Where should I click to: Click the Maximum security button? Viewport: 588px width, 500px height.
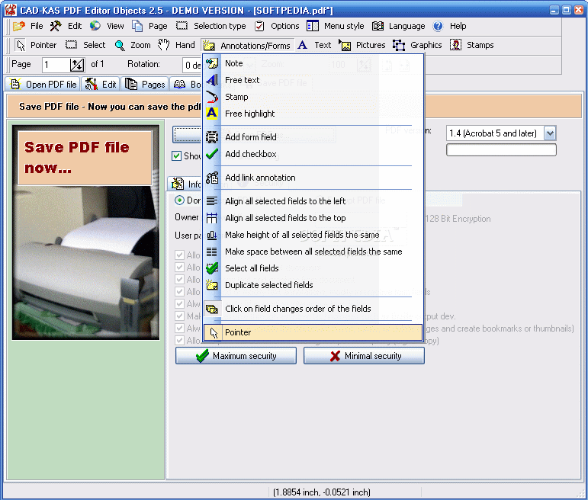coord(236,356)
